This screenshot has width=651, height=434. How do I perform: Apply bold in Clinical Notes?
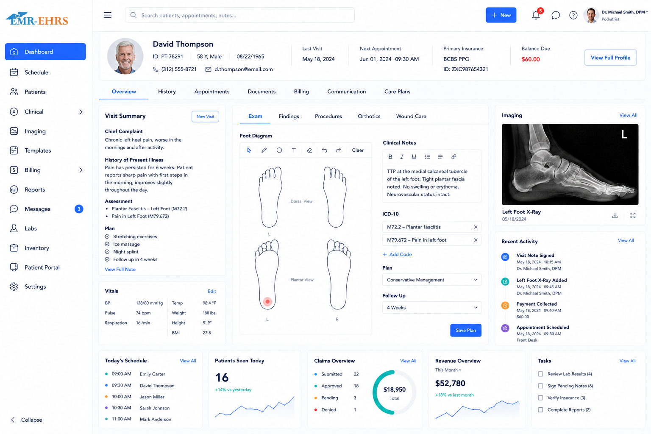(390, 157)
